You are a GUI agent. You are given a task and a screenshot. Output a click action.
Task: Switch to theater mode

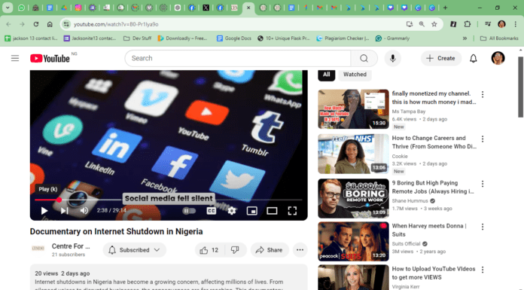click(x=272, y=211)
